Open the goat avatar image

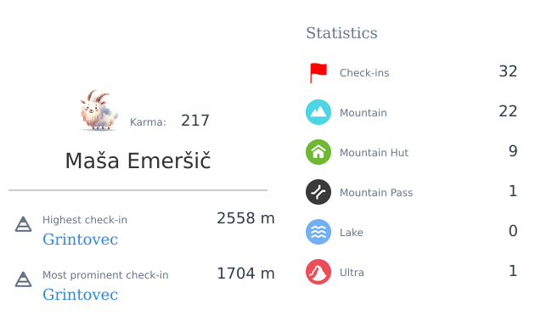click(x=99, y=110)
